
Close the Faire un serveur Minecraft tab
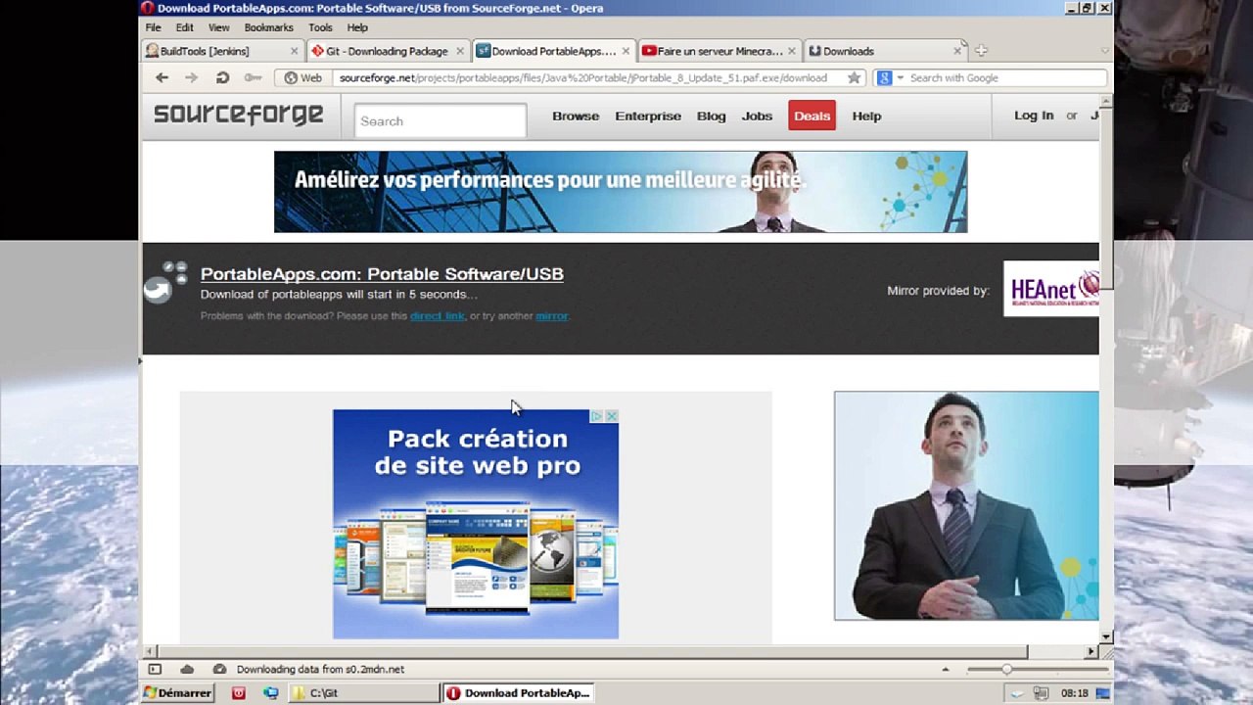click(791, 51)
